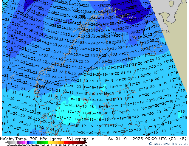Click the Height/Temp. 700 hPa title text

click(x=24, y=139)
